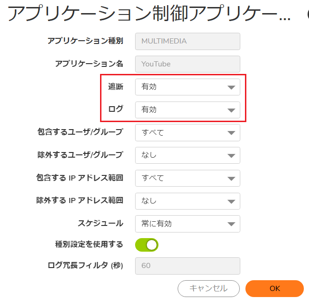This screenshot has height=305, width=309.
Task: Click the 常に有効 schedule value
Action: [157, 224]
